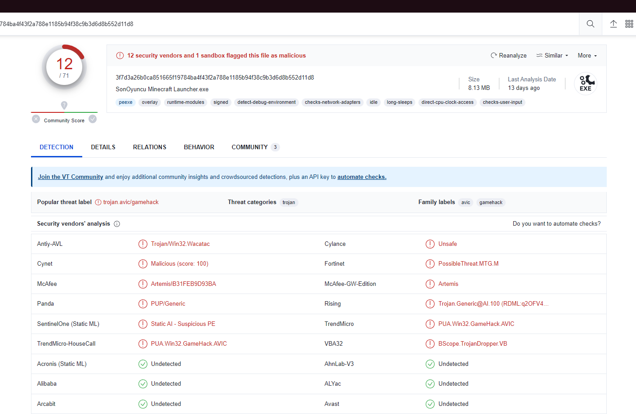Click the SonOyuncu Minecraft Launcher.exe file name
Viewport: 636px width, 414px height.
(162, 89)
